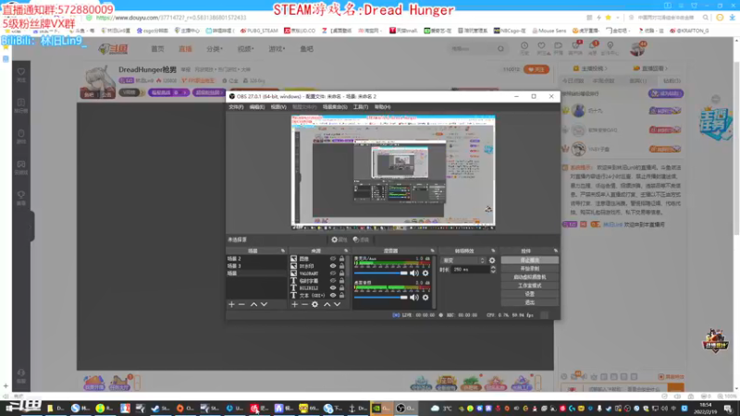
Task: Move selected scene up in OBS
Action: click(253, 305)
